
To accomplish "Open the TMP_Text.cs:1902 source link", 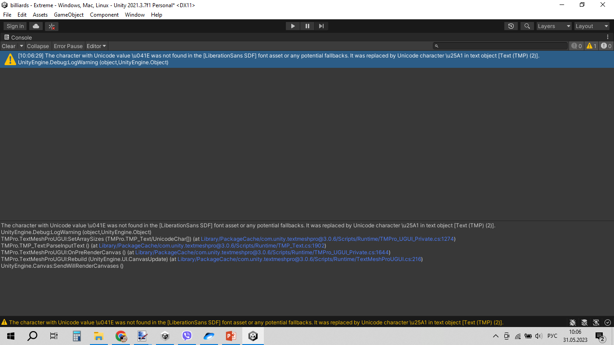I will pos(212,246).
